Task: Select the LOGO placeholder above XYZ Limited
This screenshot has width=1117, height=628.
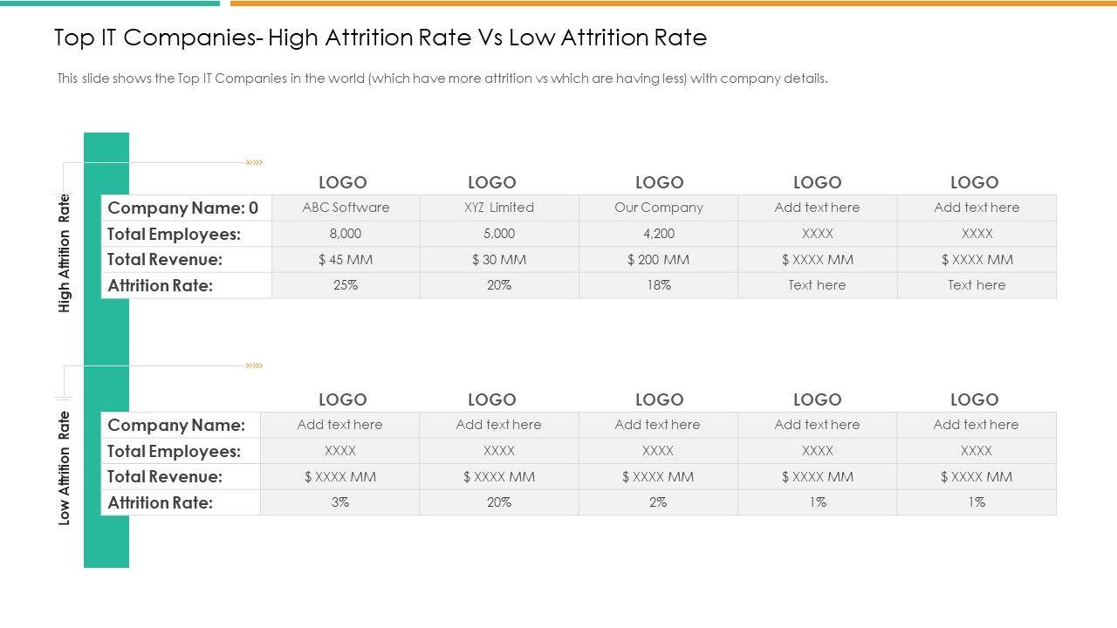Action: (491, 182)
